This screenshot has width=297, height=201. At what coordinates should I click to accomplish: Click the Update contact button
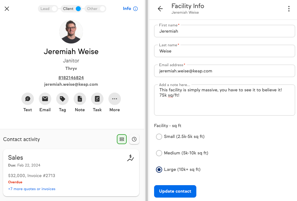coord(175,191)
